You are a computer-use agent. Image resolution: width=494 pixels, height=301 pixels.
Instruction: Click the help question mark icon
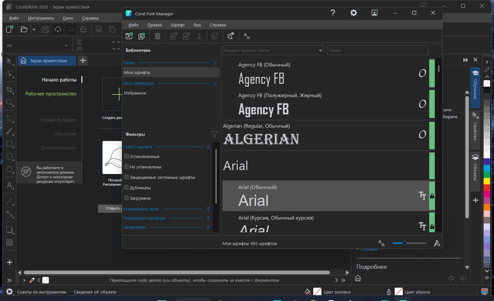point(333,13)
